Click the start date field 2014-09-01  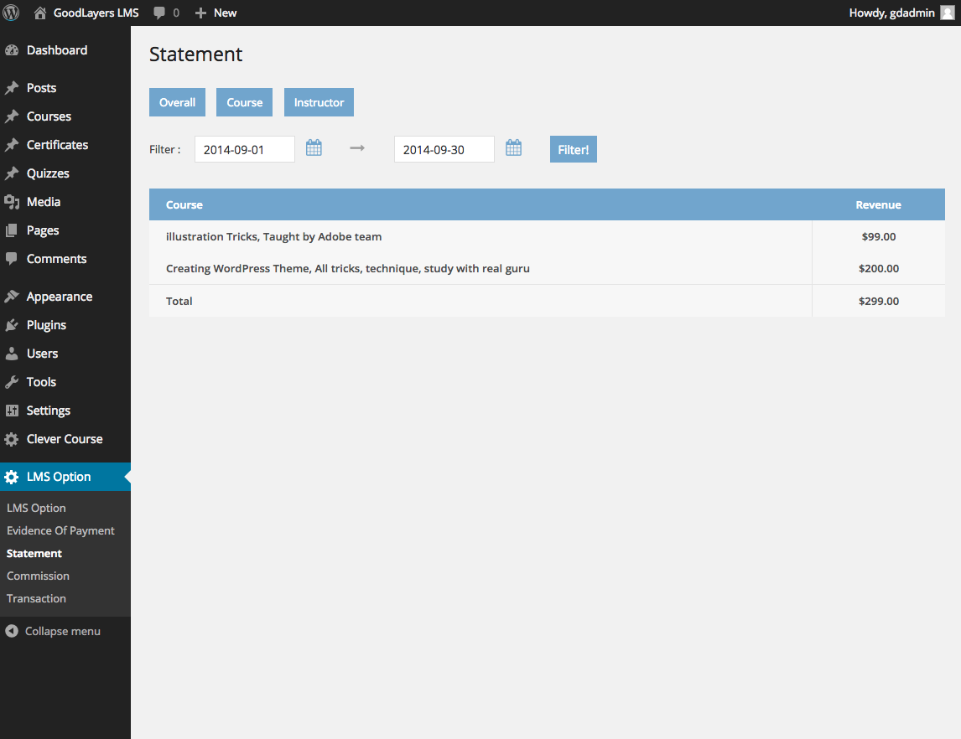coord(245,149)
